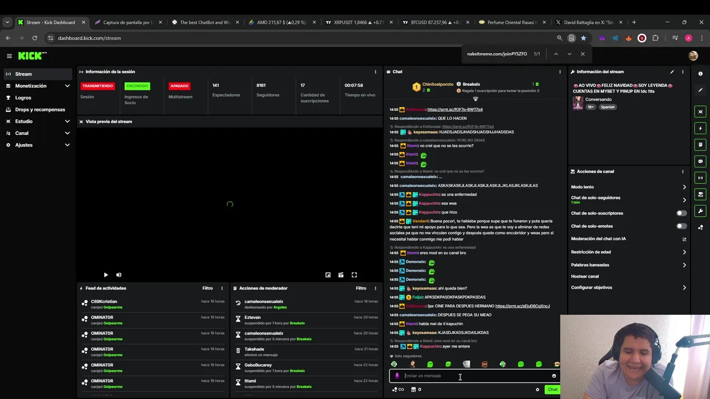
Task: Edit stream info with pencil icon
Action: [672, 71]
